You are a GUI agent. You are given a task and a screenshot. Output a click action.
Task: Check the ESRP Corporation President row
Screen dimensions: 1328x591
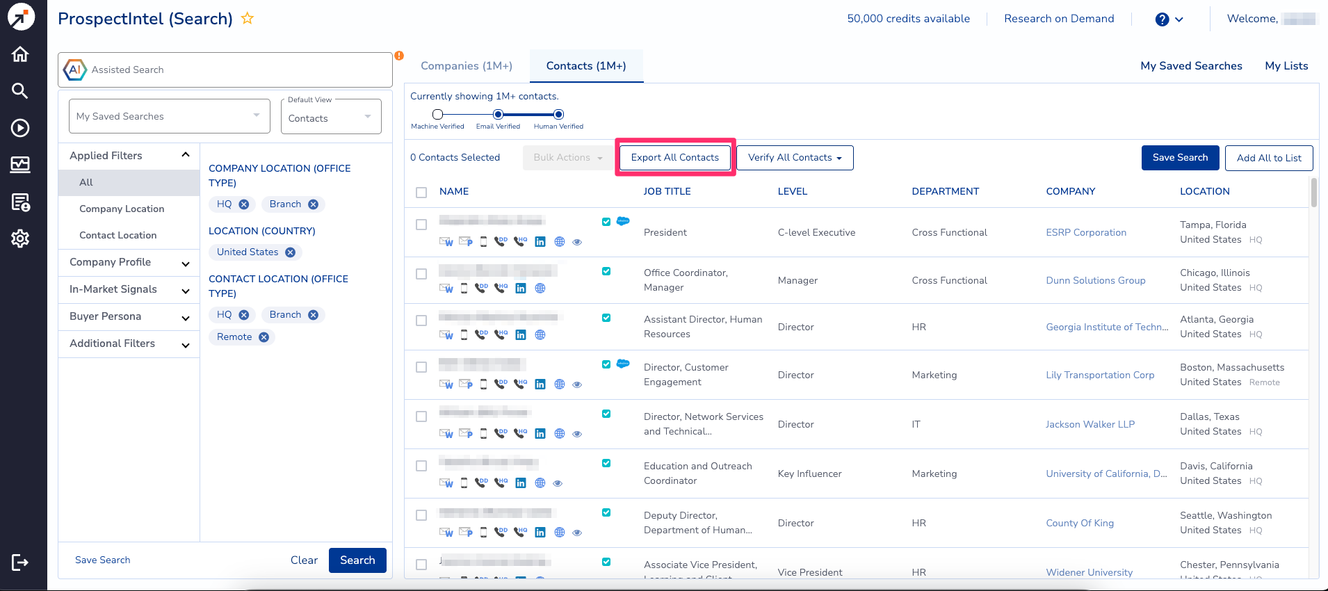tap(421, 225)
